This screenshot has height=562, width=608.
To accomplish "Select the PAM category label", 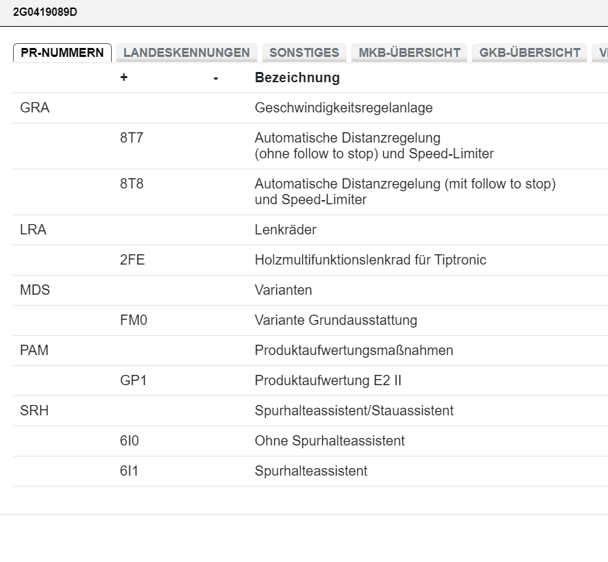I will tap(34, 350).
